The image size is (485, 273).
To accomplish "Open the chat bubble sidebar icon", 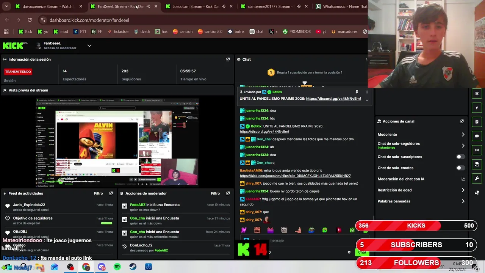I will 477,136.
